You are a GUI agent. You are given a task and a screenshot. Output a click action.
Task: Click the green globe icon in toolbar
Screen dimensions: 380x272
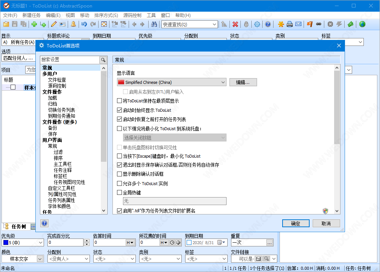pos(362,24)
